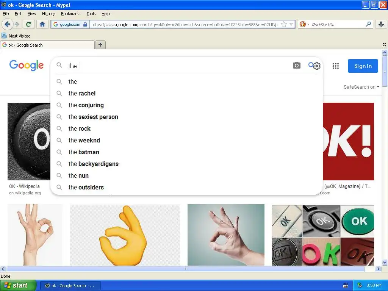
Task: Open the OK hand gesture on white image
Action: click(x=35, y=235)
